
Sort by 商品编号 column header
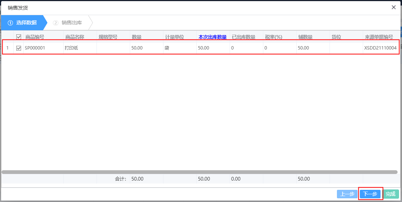tap(35, 37)
